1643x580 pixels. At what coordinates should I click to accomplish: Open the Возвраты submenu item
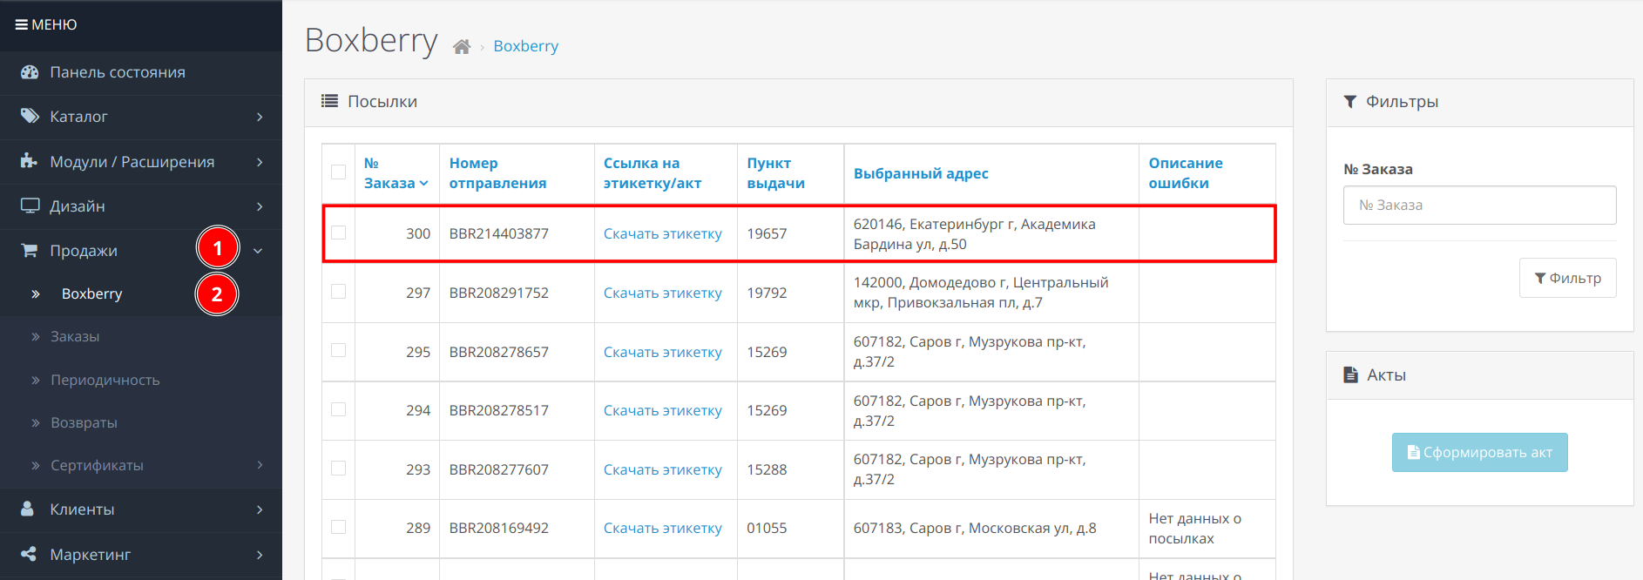click(x=84, y=422)
